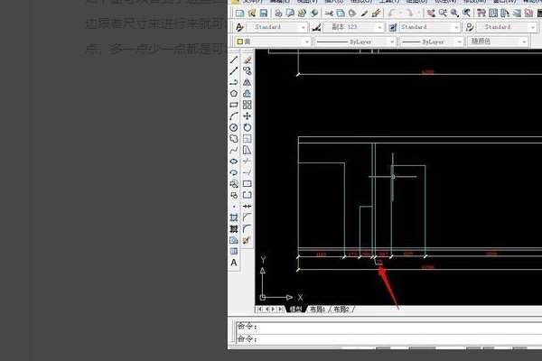This screenshot has width=542, height=361.
Task: Select the Fillet tool
Action: [247, 228]
